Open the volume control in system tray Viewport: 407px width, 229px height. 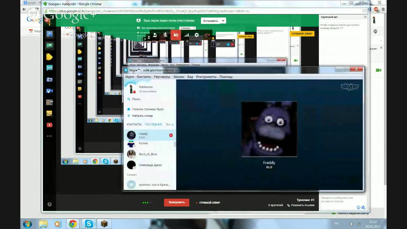(352, 224)
